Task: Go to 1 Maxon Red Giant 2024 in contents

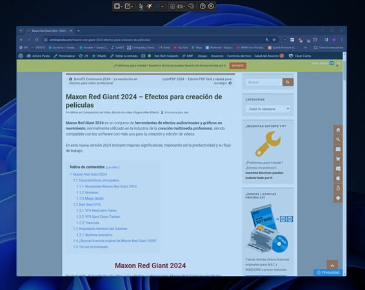Action: click(x=89, y=174)
